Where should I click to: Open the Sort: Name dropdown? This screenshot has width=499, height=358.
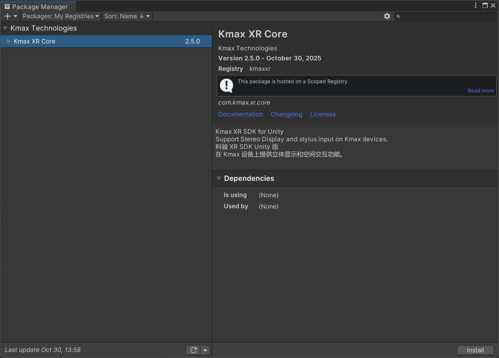click(127, 16)
